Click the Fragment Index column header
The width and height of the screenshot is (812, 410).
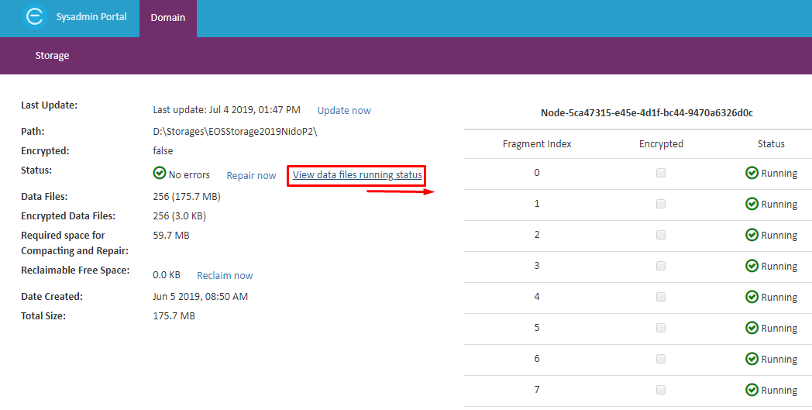(537, 144)
